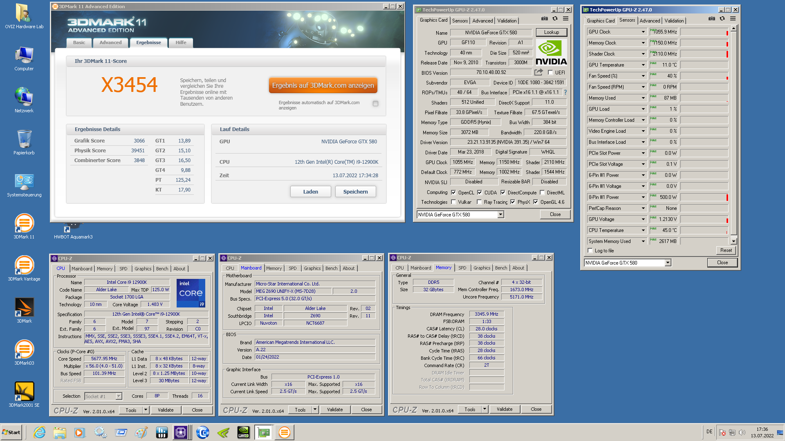Open Validation tab in GPU-Z Graphics Card window
Image resolution: width=785 pixels, height=441 pixels.
pyautogui.click(x=507, y=21)
